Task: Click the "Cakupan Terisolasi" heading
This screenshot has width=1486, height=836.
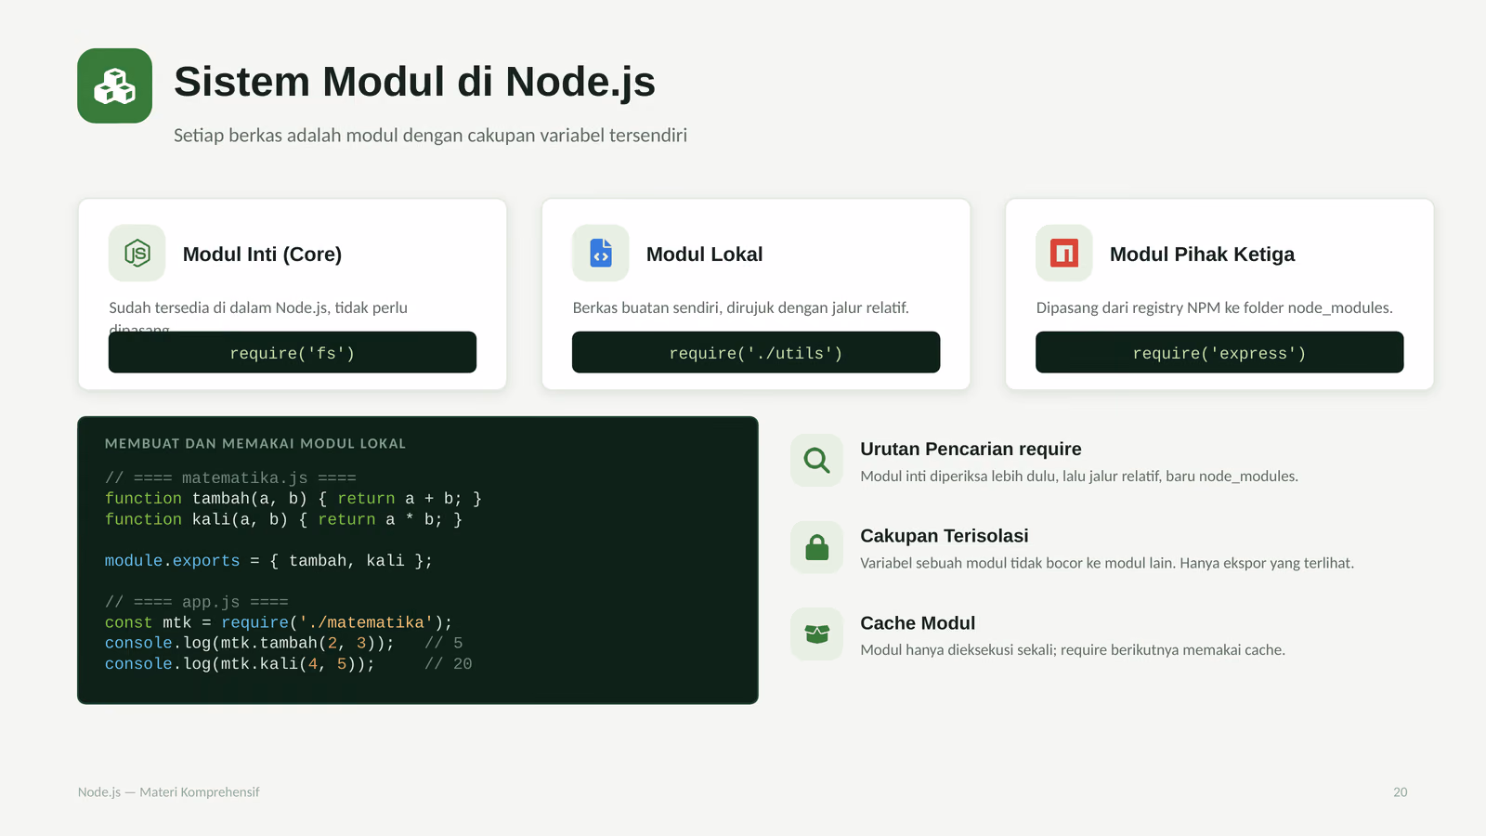Action: 944,536
